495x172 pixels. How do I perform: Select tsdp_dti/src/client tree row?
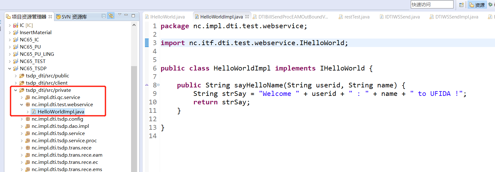47,83
